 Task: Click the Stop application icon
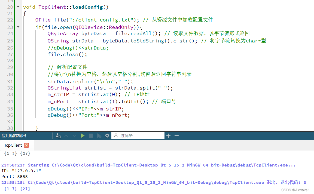tap(90, 135)
